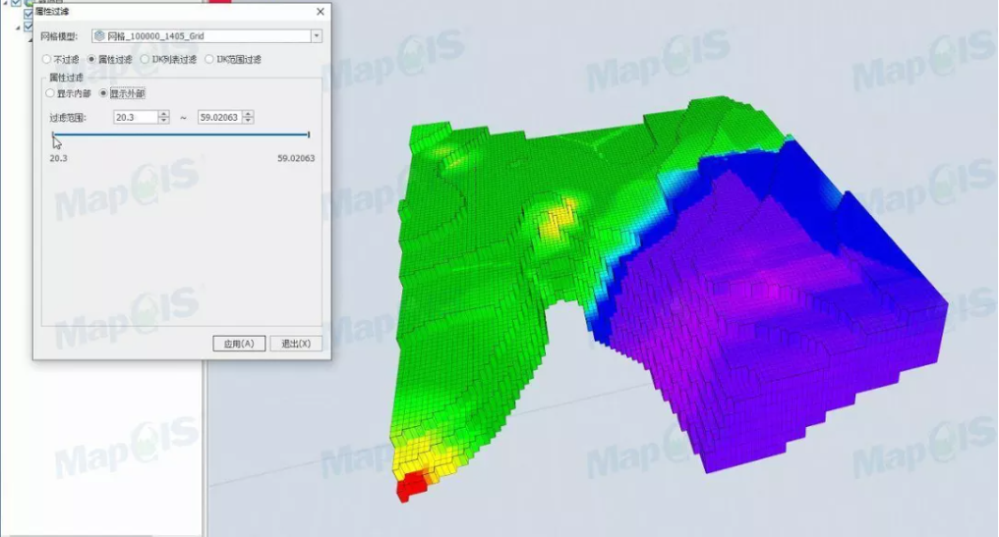Decrease the maximum value 59.02063 with down arrow
999x537 pixels.
248,120
